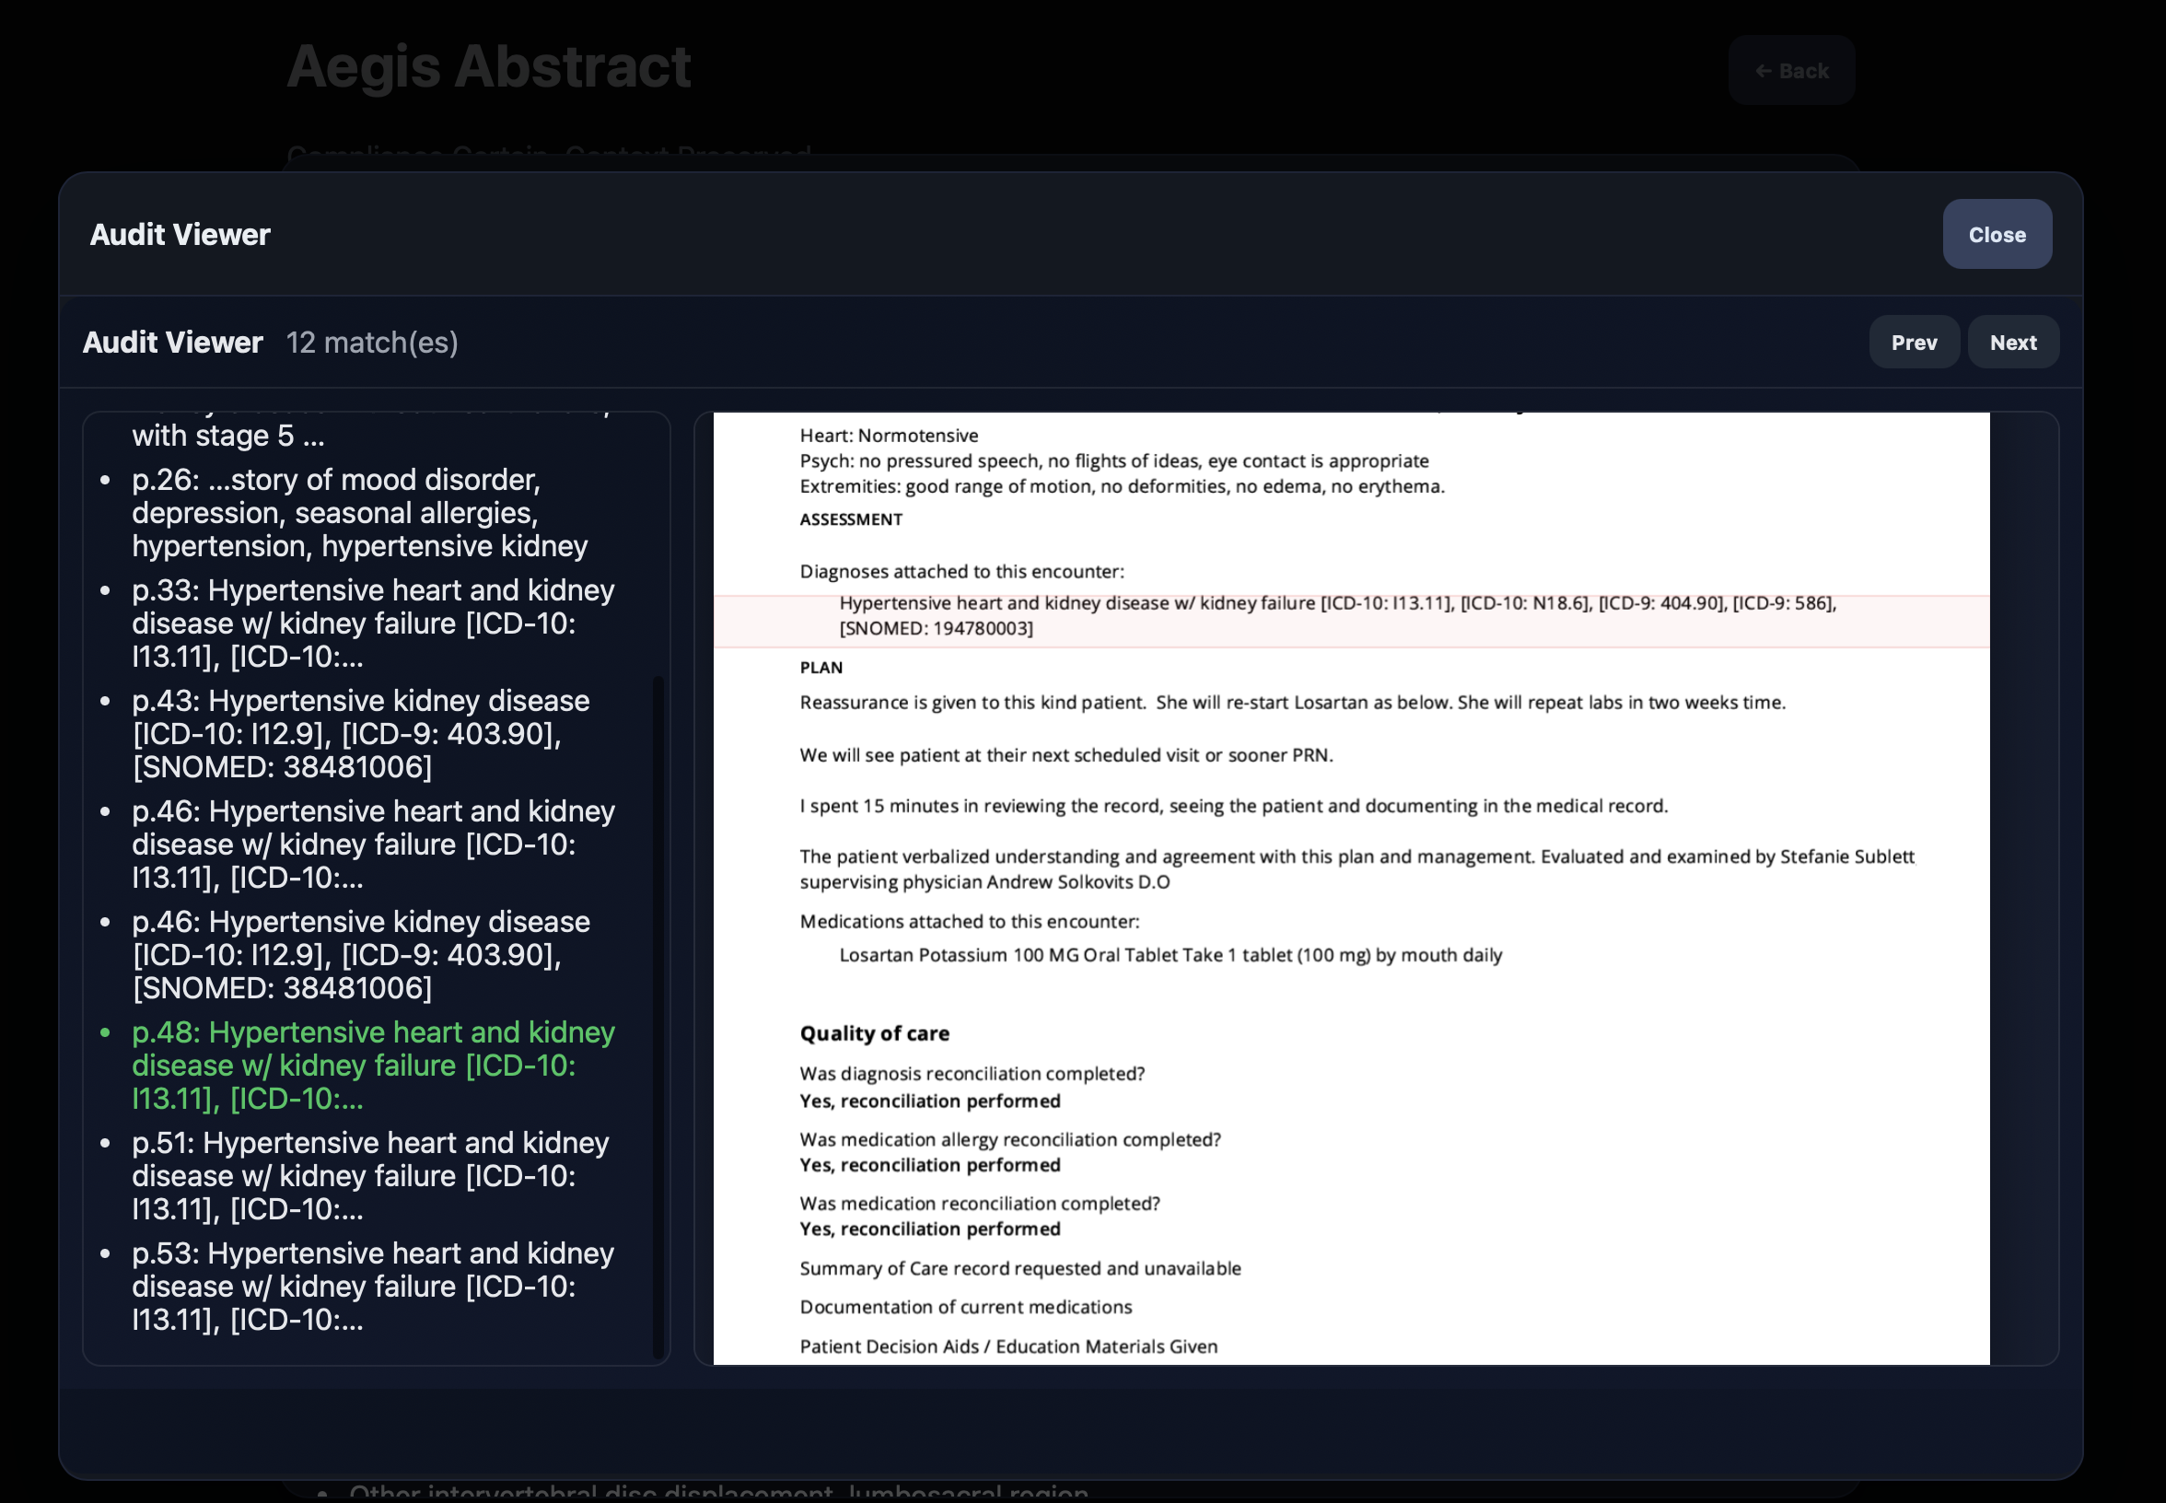Image resolution: width=2166 pixels, height=1503 pixels.
Task: Click the Aegis Abstract app title
Action: point(490,65)
